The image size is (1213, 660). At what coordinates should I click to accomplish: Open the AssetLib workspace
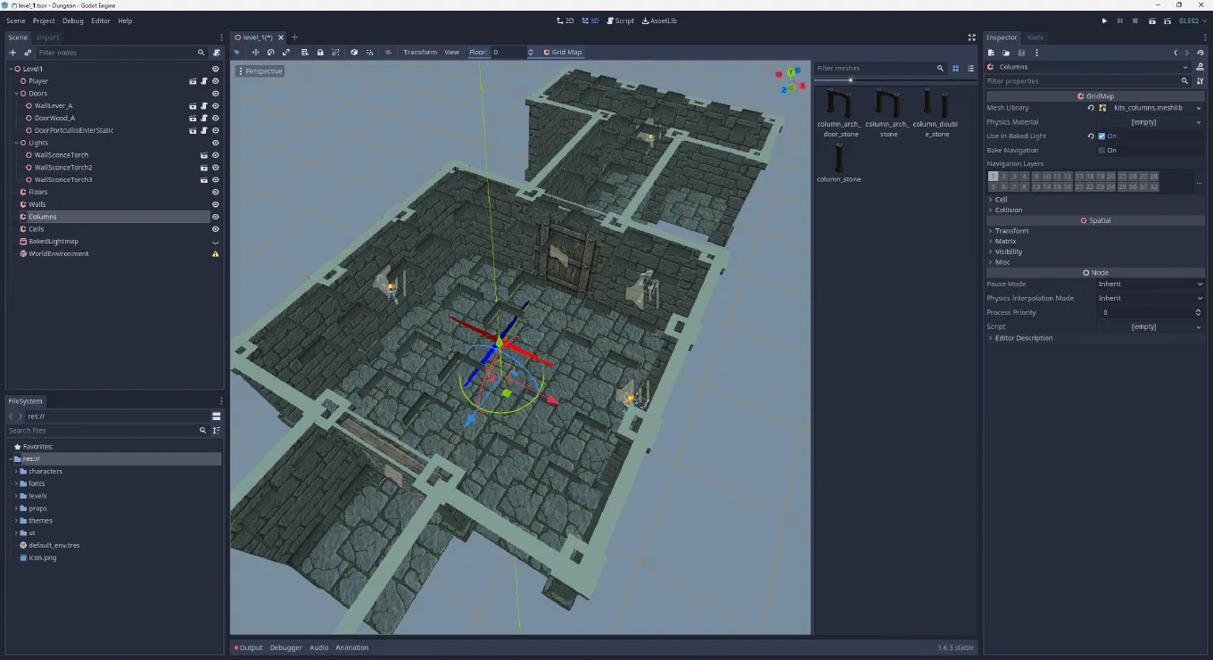pos(659,21)
